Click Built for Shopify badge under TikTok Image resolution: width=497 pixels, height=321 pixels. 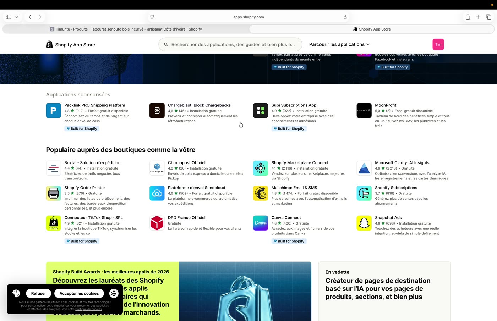point(82,241)
